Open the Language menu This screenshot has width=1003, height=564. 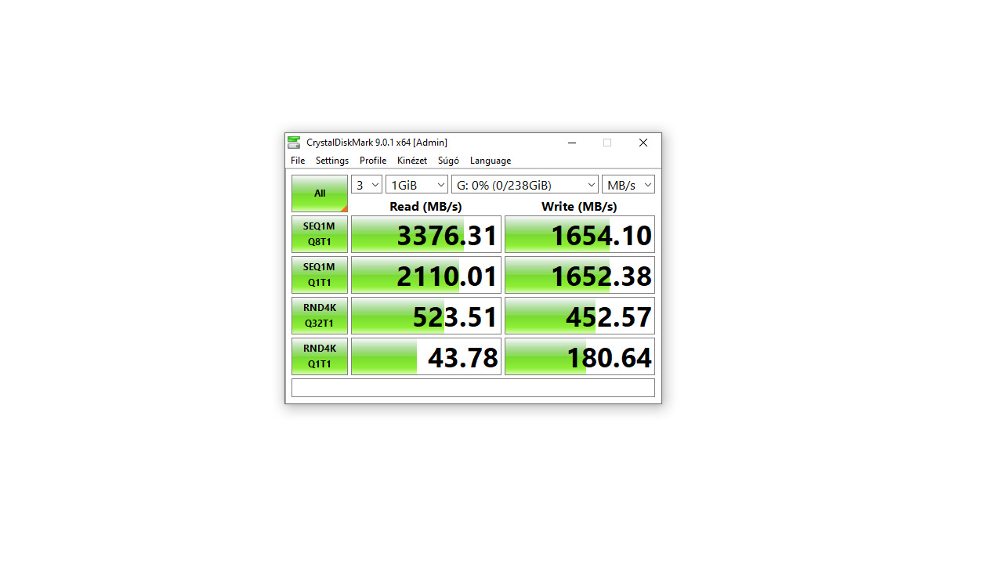coord(491,161)
